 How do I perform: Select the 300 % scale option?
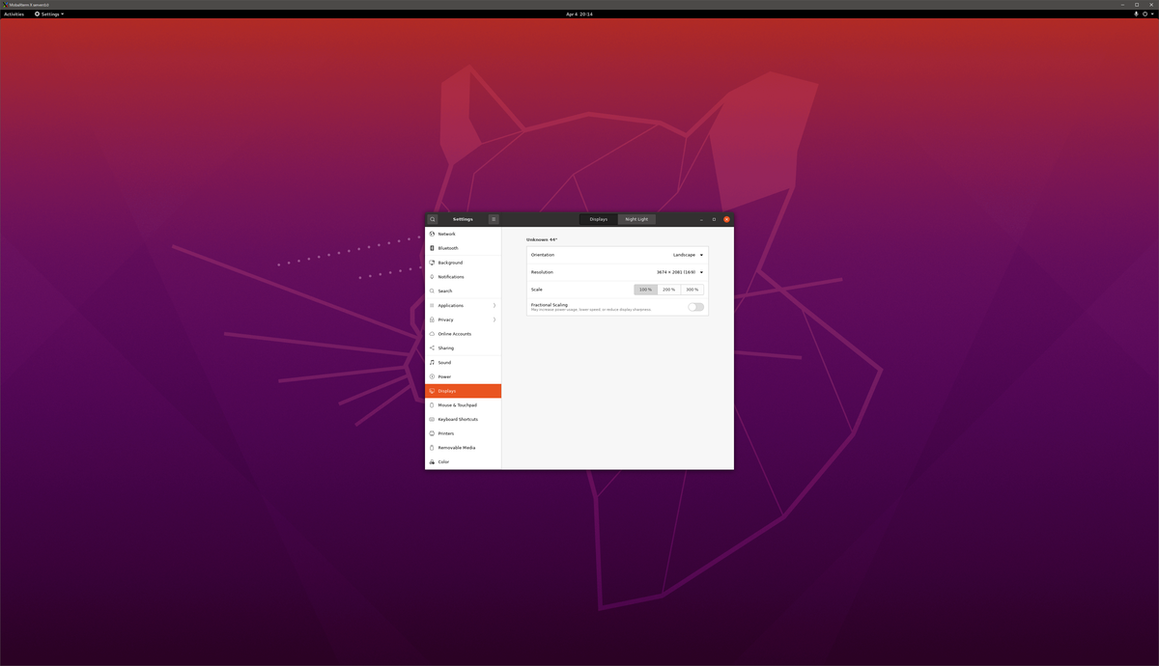click(692, 289)
